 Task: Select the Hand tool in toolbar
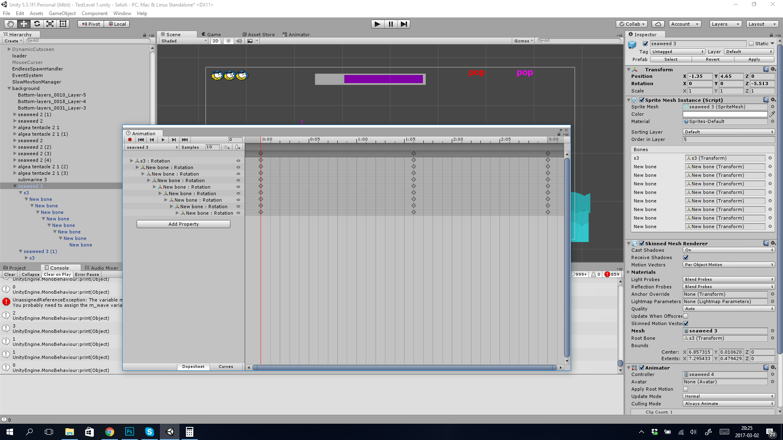tap(11, 24)
